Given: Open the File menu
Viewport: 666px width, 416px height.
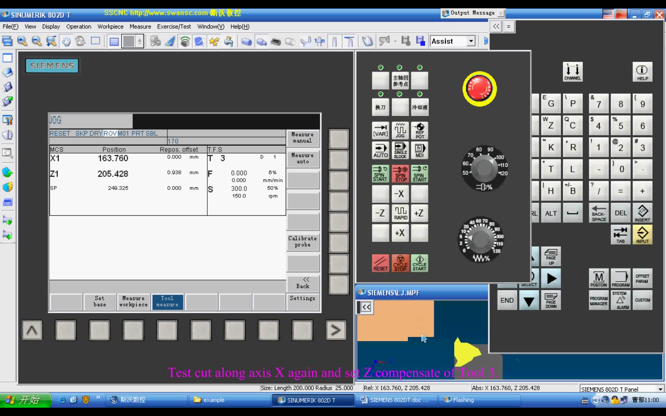Looking at the screenshot, I should [11, 27].
